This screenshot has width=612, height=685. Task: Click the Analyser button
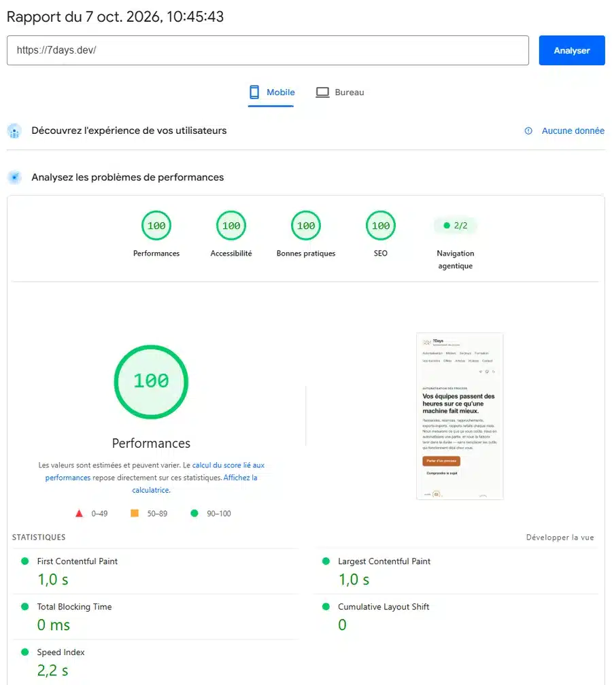[x=571, y=50]
